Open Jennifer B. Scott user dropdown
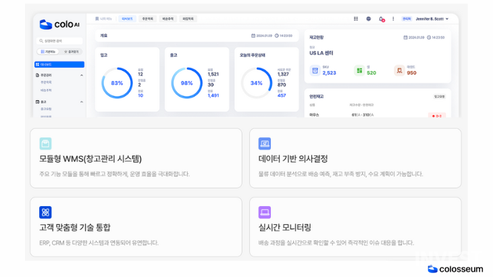The height and width of the screenshot is (277, 493). (x=432, y=19)
